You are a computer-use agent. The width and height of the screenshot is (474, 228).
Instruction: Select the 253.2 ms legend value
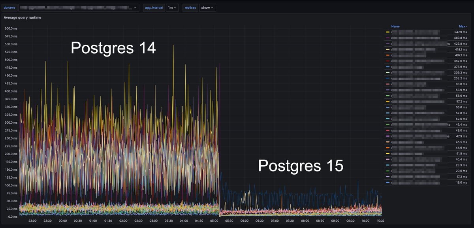461,78
